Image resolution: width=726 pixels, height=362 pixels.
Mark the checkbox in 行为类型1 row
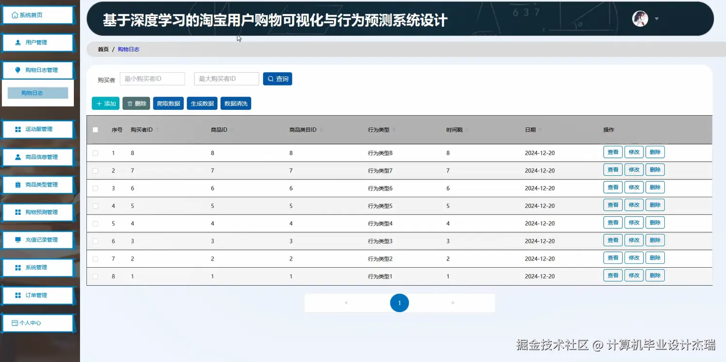point(95,276)
